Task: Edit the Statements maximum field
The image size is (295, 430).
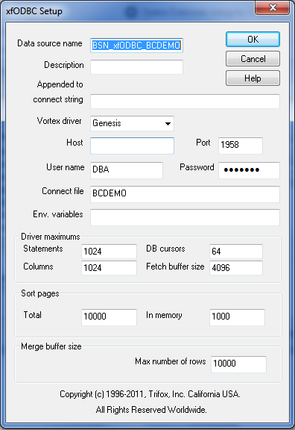Action: [109, 251]
